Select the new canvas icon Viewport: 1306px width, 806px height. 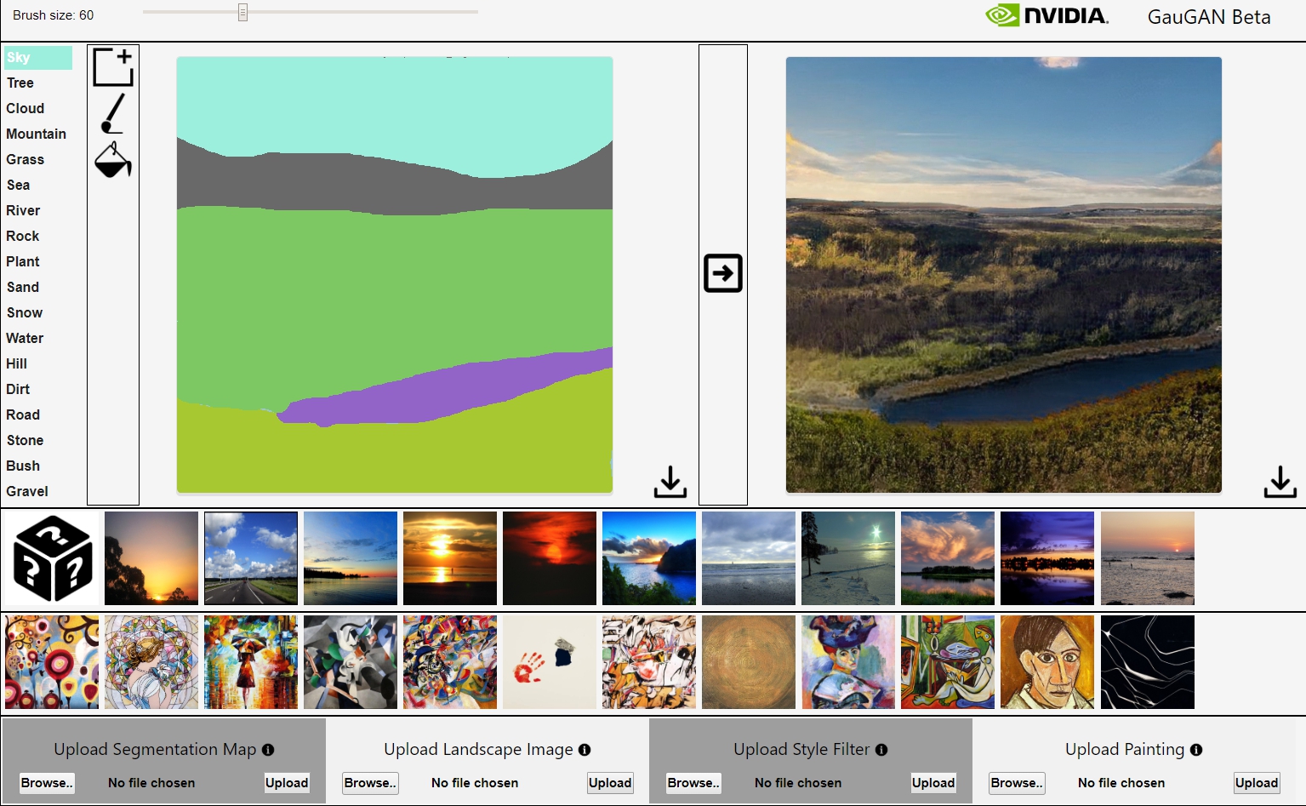113,67
